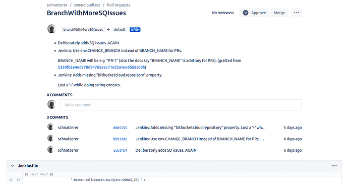Image resolution: width=348 pixels, height=184 pixels.
Task: Merge the pull request
Action: [279, 13]
